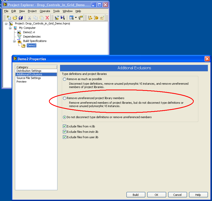
Task: Click the Cut scissors icon
Action: [29, 18]
